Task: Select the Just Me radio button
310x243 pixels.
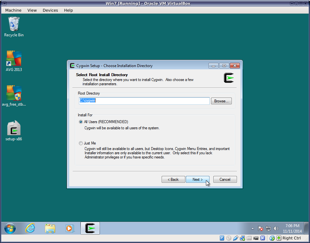Action: (81, 143)
